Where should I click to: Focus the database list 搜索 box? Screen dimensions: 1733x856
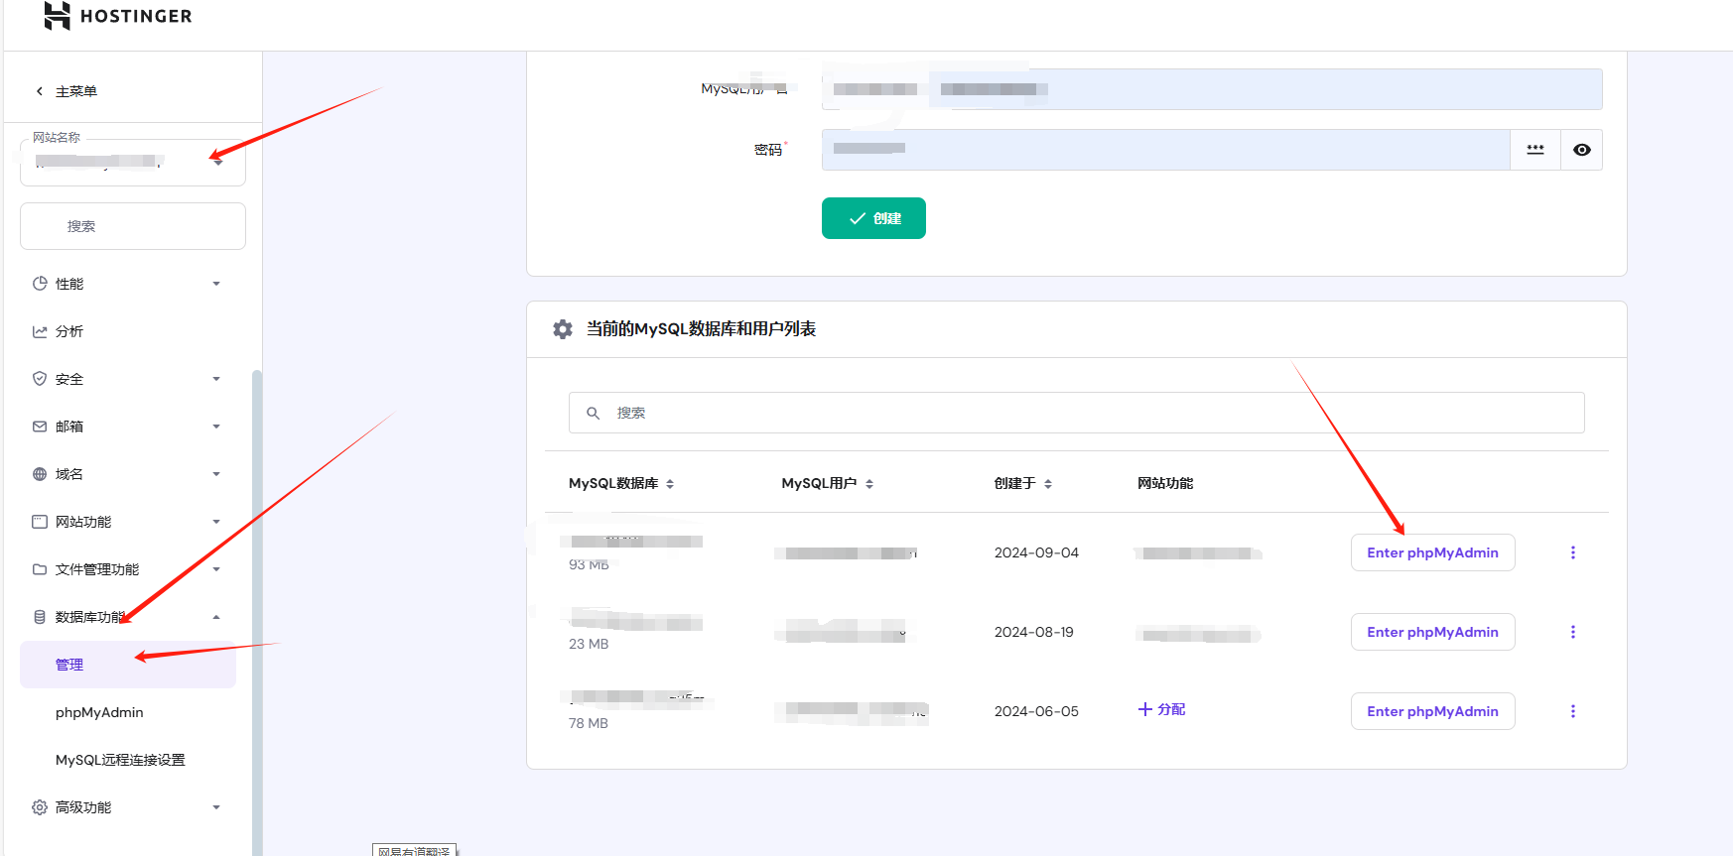pyautogui.click(x=1077, y=413)
